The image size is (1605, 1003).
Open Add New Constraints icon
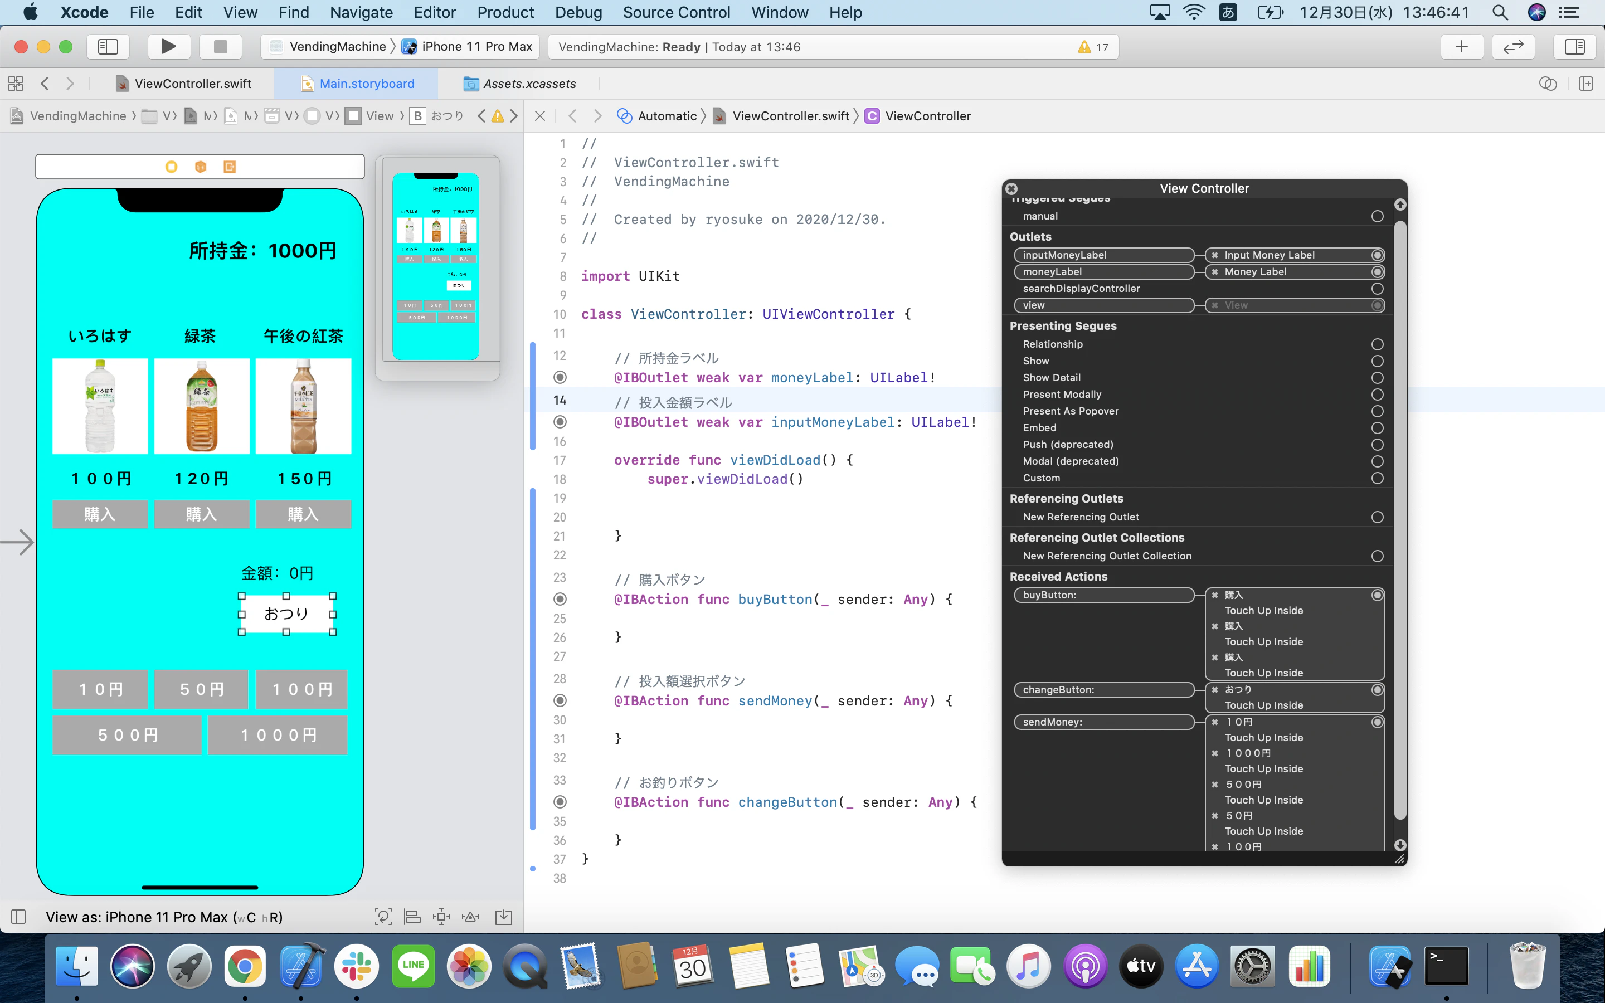coord(441,917)
